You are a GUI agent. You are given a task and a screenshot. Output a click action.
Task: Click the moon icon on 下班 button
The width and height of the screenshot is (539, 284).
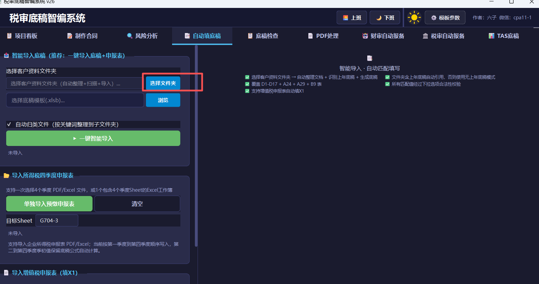click(379, 18)
